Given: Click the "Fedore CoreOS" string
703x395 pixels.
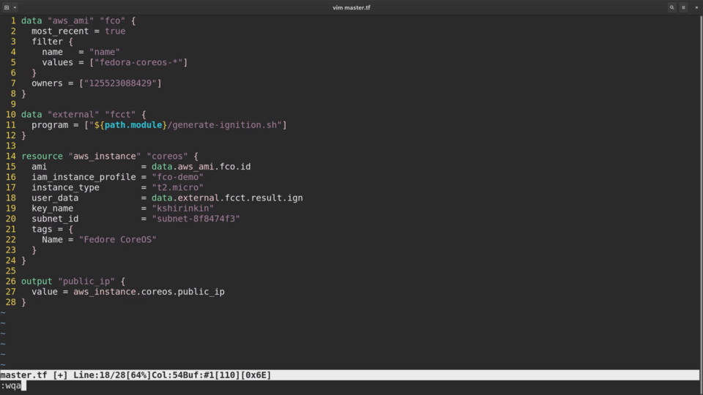Looking at the screenshot, I should point(117,240).
